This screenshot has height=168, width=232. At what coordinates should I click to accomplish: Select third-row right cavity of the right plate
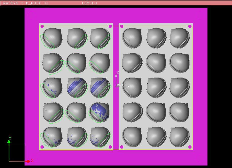click(180, 88)
